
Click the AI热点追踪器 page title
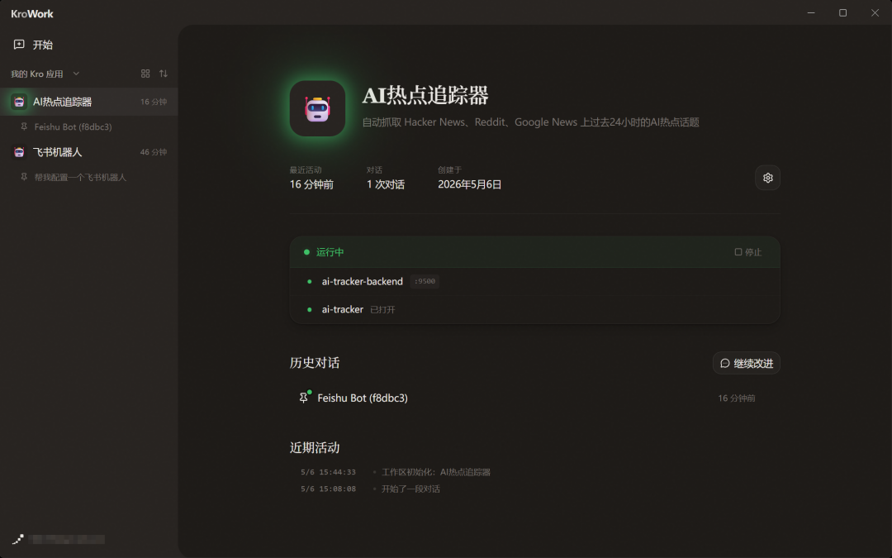[425, 95]
